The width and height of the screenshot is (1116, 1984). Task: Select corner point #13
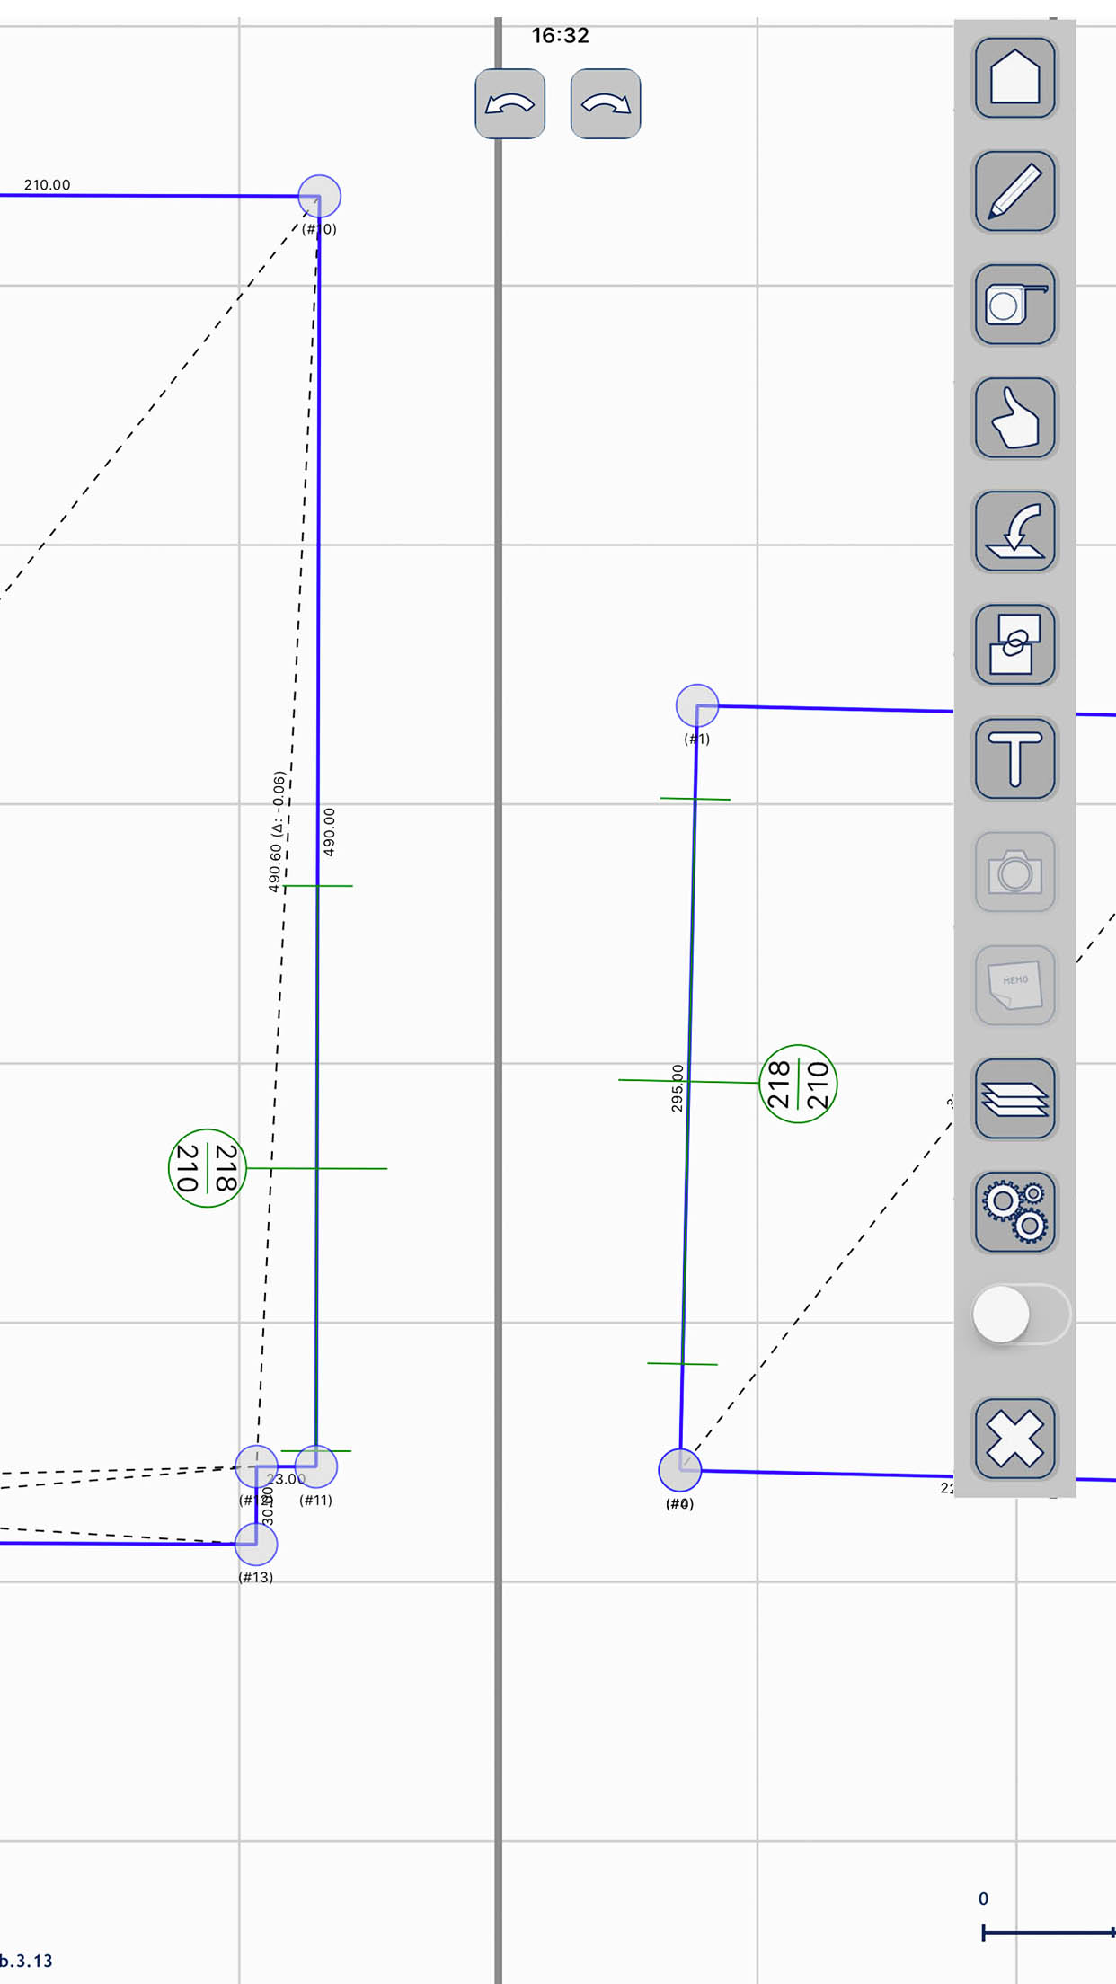pos(256,1545)
